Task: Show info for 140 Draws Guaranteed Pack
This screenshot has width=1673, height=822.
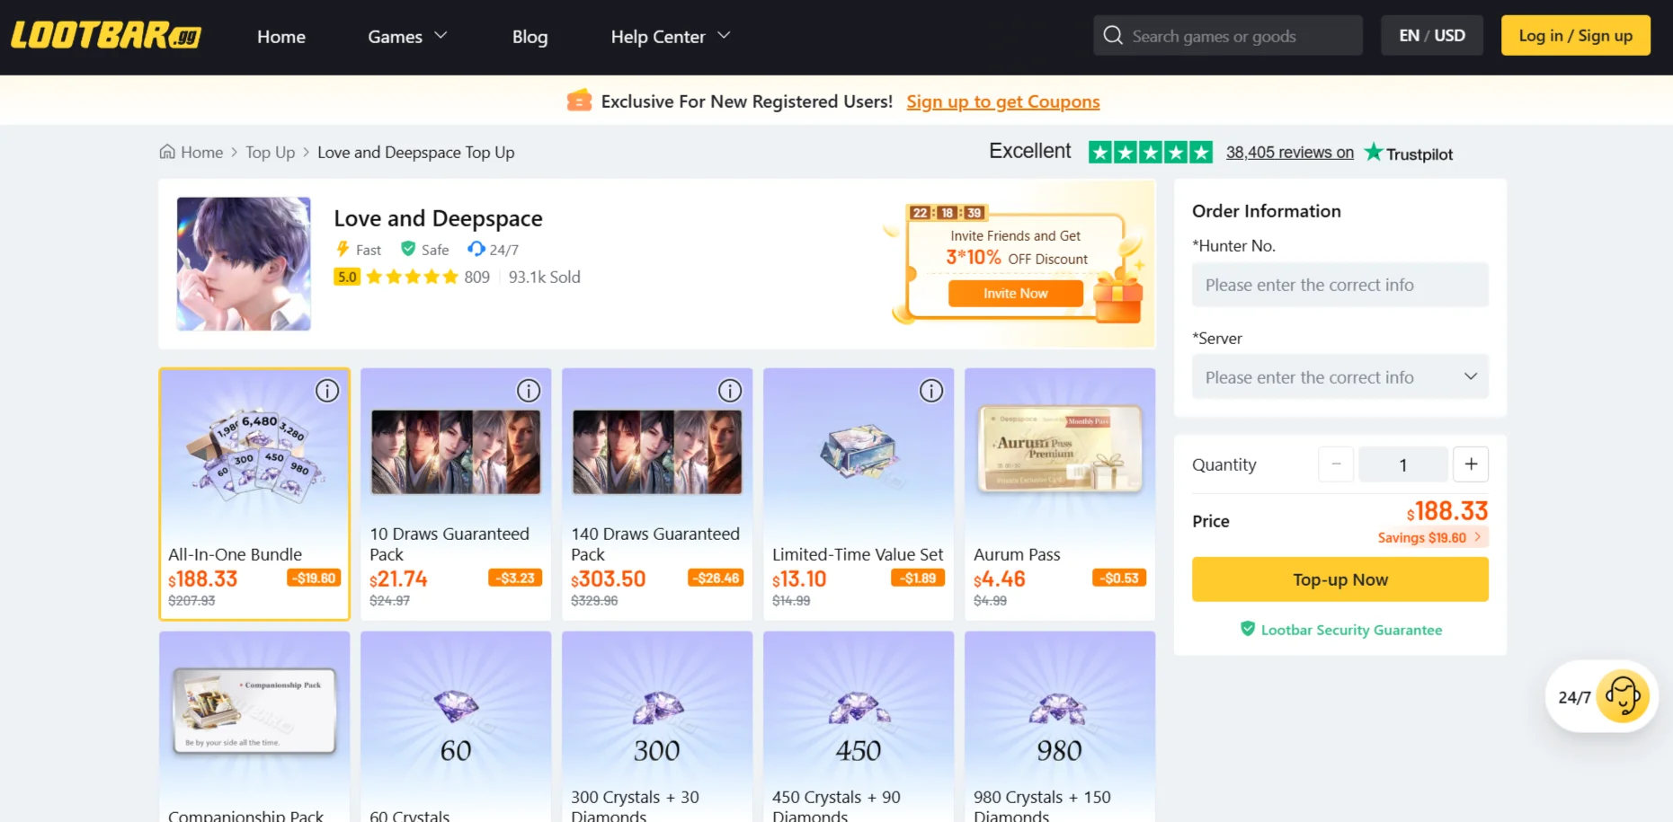Action: click(x=730, y=391)
